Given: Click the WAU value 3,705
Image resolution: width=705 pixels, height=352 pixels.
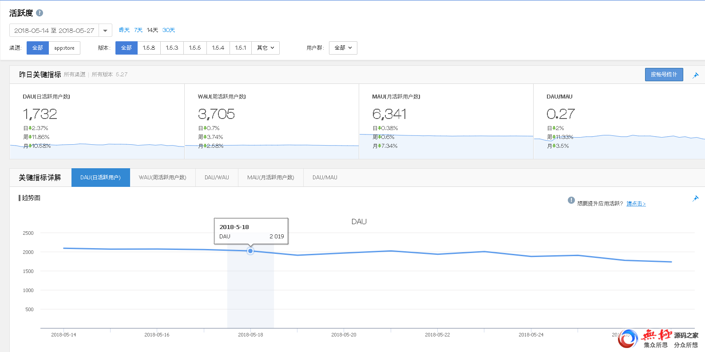Looking at the screenshot, I should coord(216,114).
